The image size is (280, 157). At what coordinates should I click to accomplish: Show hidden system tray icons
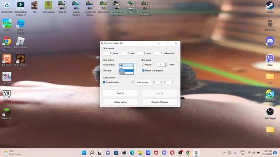point(224,153)
